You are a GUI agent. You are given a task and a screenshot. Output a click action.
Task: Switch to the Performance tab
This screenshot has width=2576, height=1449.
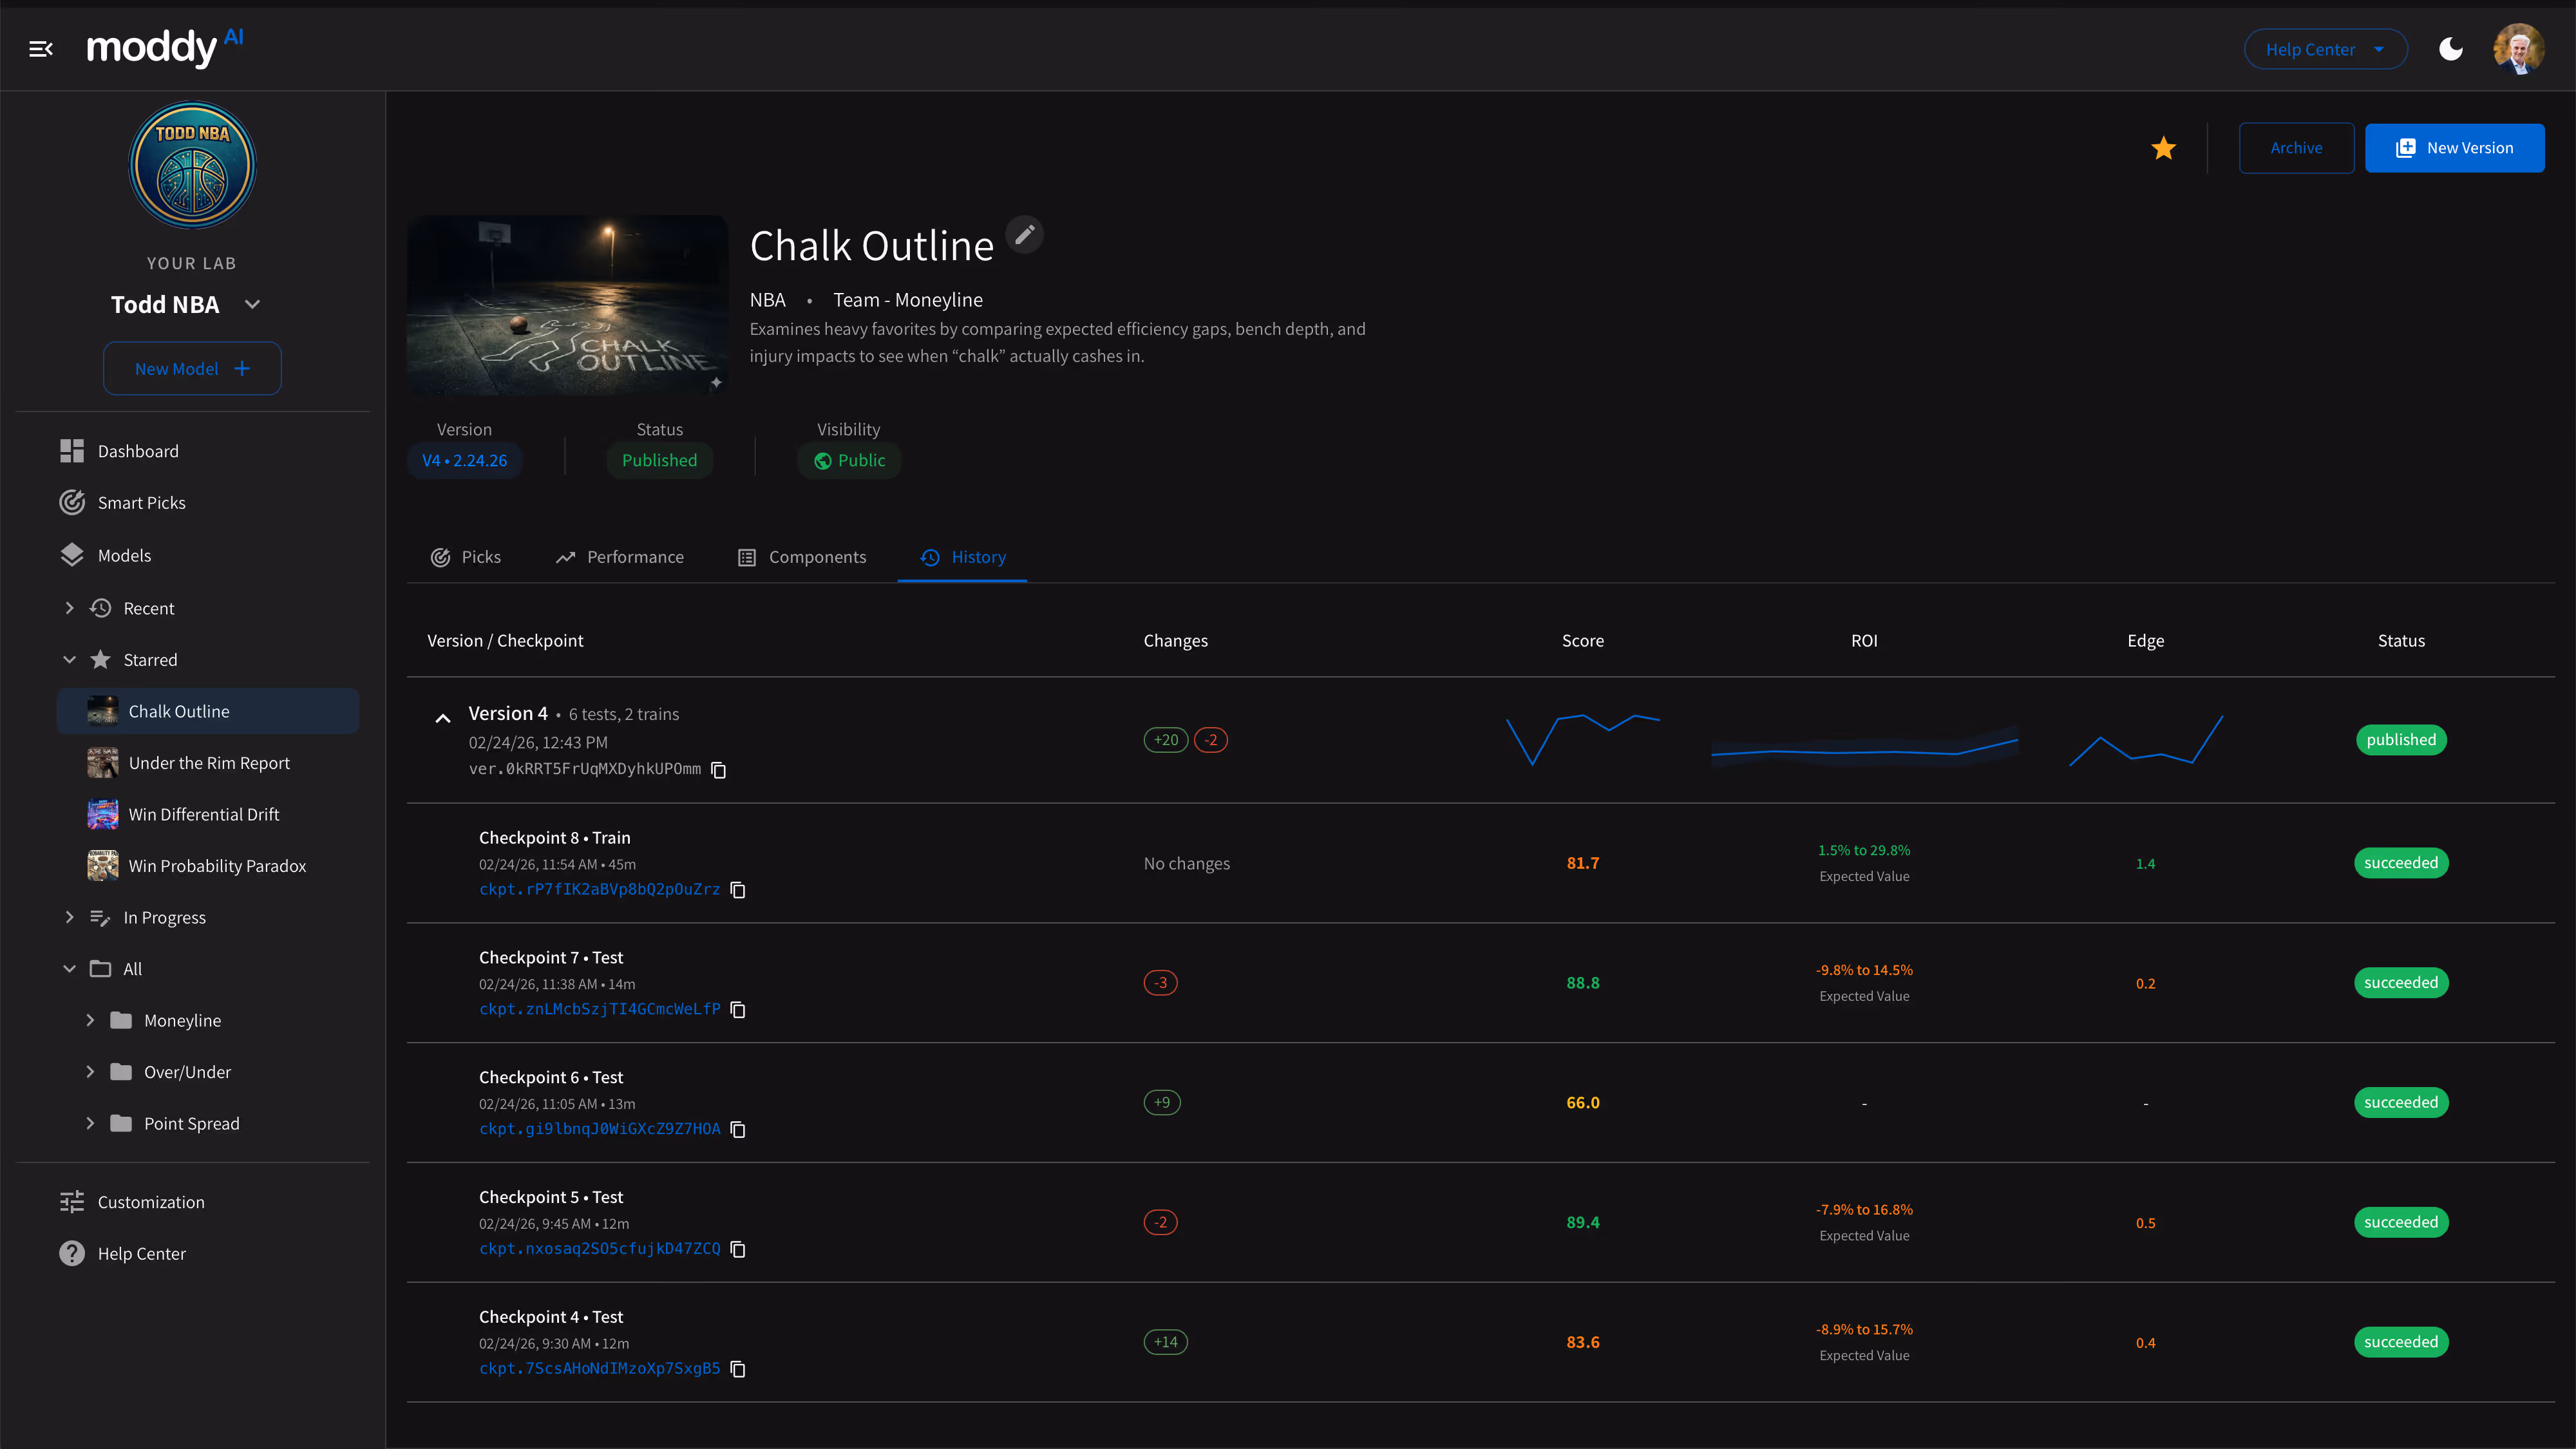click(x=620, y=557)
